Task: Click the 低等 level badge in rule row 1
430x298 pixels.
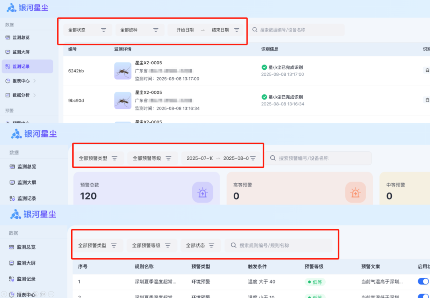Action: tap(315, 282)
